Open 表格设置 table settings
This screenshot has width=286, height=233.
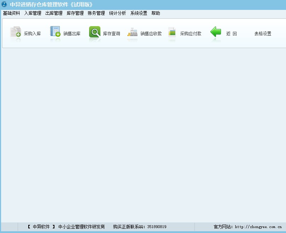pos(262,33)
